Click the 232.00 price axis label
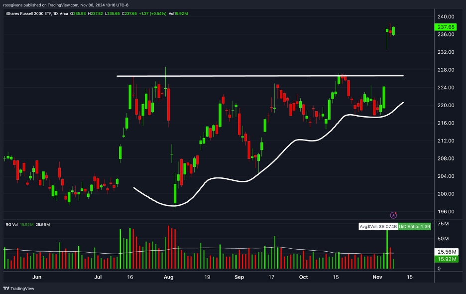The image size is (466, 294). (446, 52)
